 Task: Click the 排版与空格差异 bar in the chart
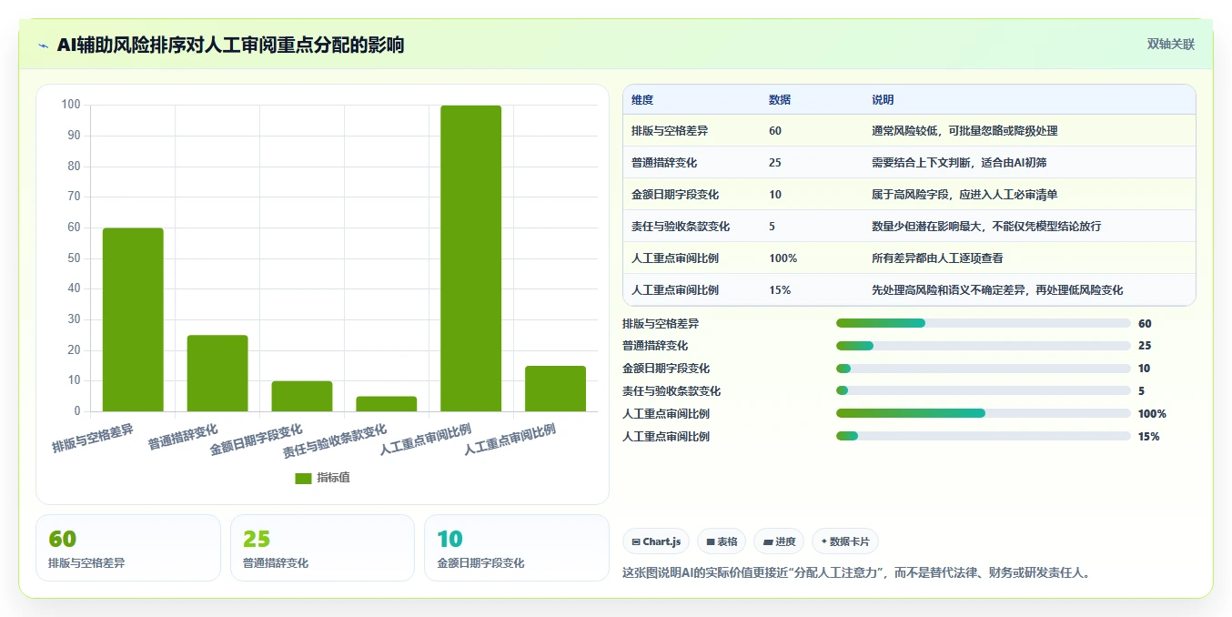tap(133, 319)
